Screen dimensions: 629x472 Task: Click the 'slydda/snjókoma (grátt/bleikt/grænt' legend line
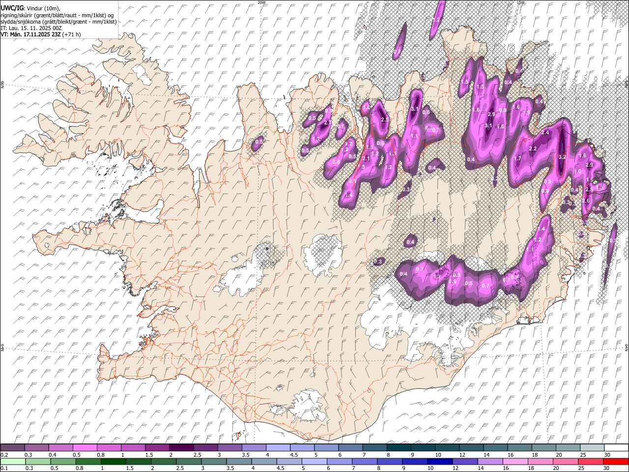(x=58, y=22)
